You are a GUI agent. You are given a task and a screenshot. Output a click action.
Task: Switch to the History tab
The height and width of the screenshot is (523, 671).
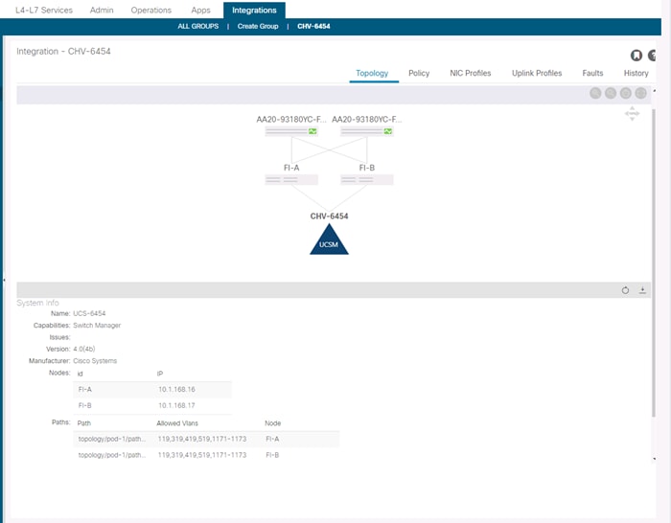(636, 73)
